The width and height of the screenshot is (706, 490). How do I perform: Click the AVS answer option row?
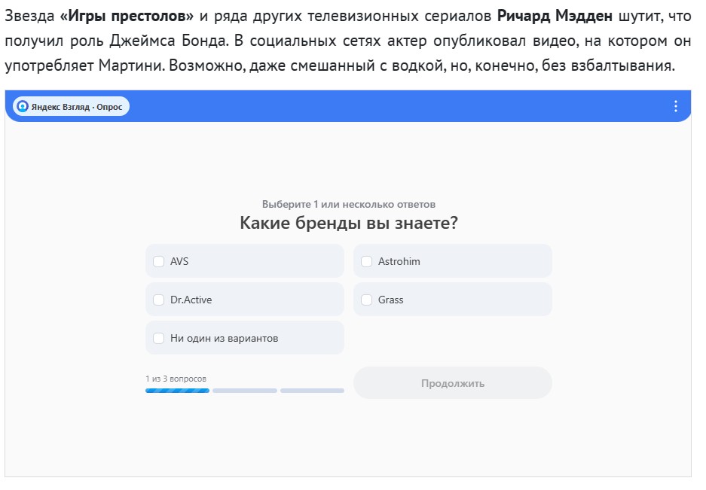244,261
